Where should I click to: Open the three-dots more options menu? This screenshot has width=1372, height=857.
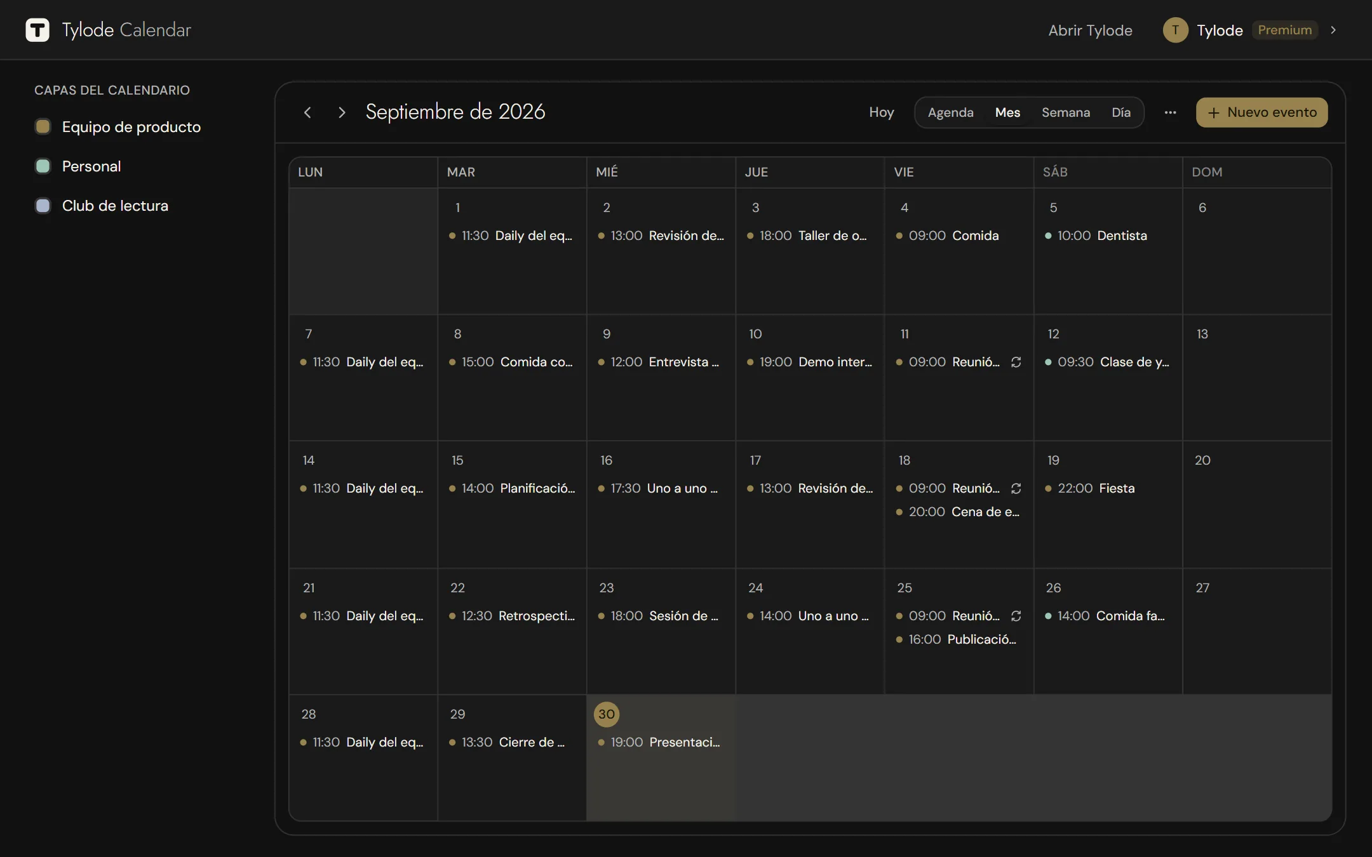click(x=1170, y=112)
